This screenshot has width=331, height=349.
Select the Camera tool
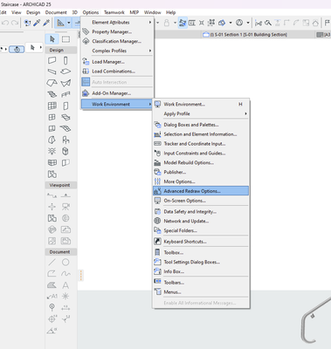pos(66,207)
